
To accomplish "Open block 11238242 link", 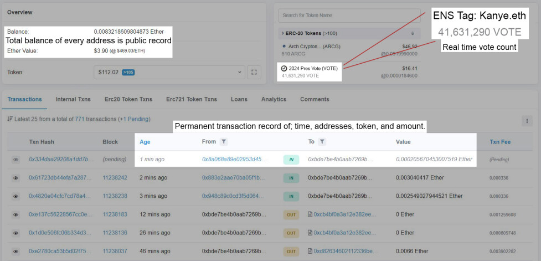I will [x=115, y=177].
